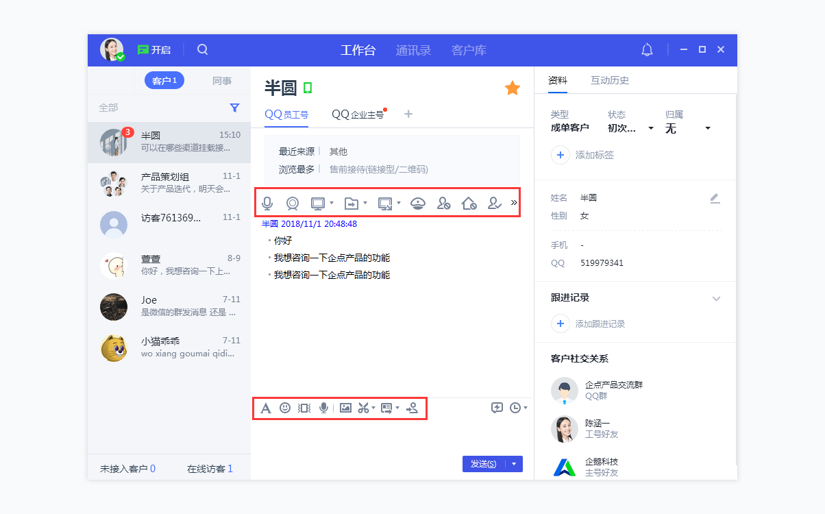The image size is (825, 514).
Task: Select the emoji icon in the message toolbar
Action: tap(285, 407)
